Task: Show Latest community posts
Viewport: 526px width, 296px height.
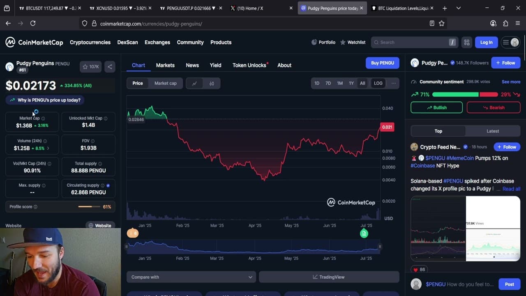Action: [493, 131]
